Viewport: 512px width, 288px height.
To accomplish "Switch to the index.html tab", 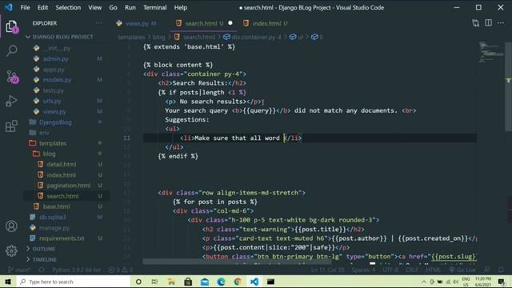I will (x=266, y=23).
